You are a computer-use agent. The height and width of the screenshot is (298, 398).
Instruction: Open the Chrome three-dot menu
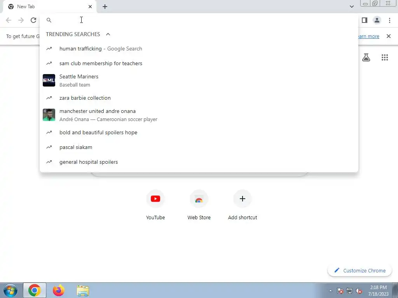pyautogui.click(x=389, y=20)
